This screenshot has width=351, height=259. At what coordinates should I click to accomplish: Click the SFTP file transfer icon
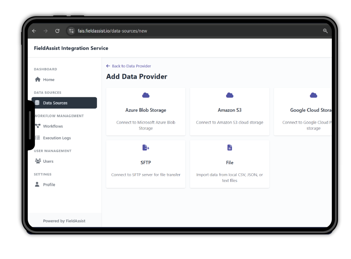[146, 148]
